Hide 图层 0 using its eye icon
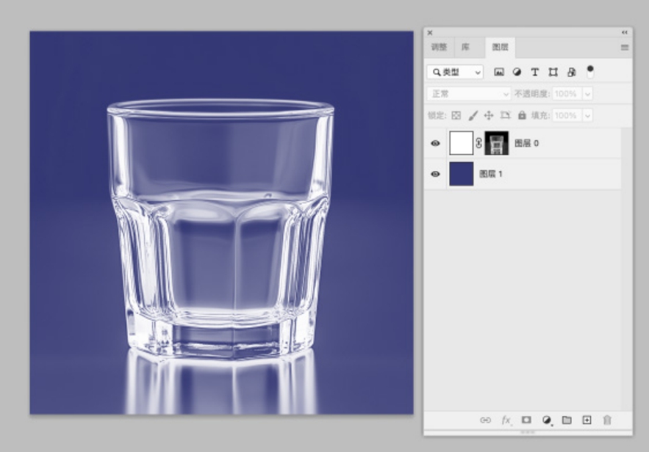Viewport: 649px width, 452px height. 435,143
